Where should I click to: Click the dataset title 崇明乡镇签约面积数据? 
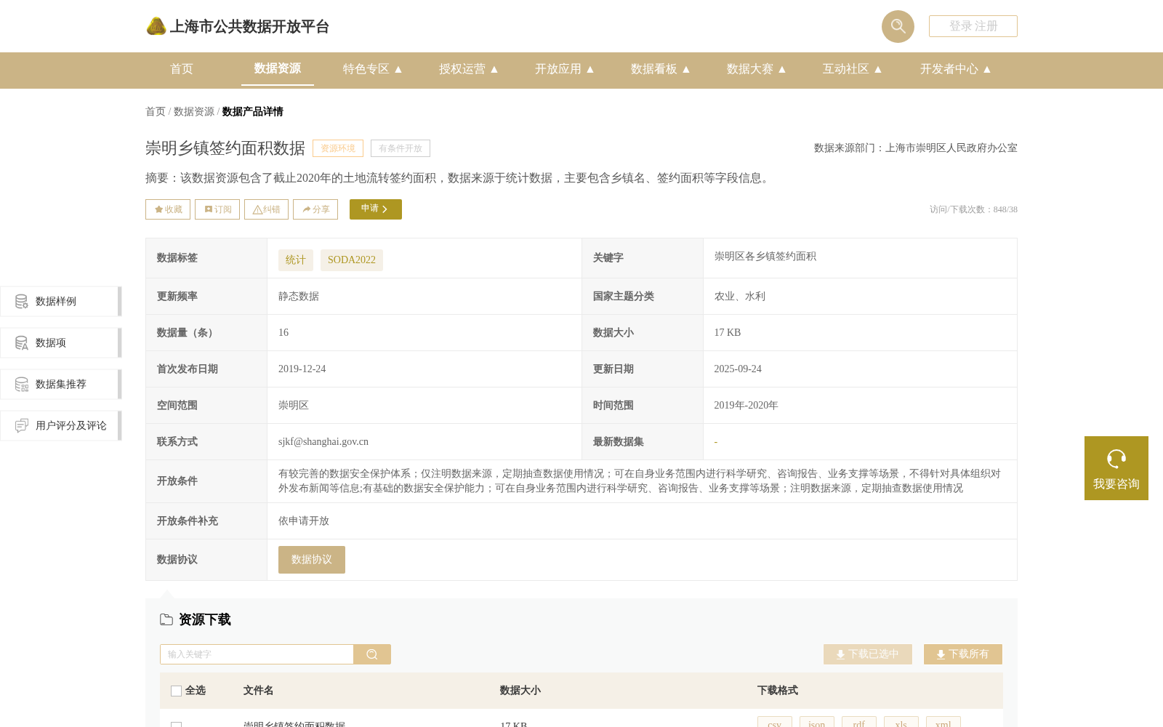point(225,148)
